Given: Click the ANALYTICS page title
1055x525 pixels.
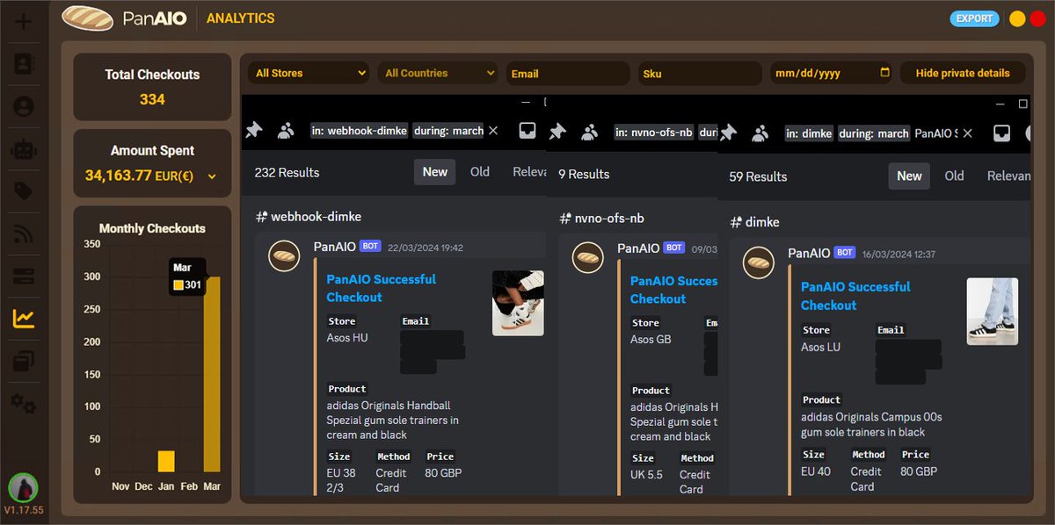Looking at the screenshot, I should tap(241, 18).
